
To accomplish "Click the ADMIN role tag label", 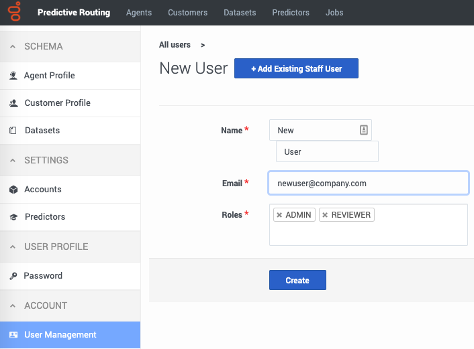I will pos(298,215).
